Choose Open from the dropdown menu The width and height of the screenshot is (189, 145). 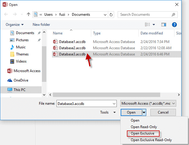tap(135, 120)
